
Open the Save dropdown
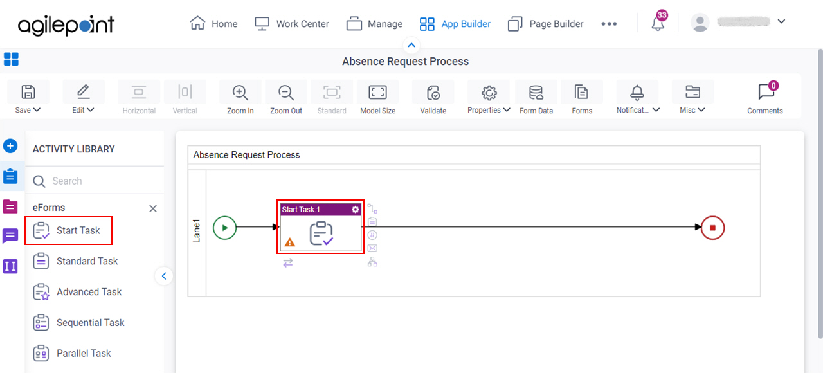coord(28,99)
